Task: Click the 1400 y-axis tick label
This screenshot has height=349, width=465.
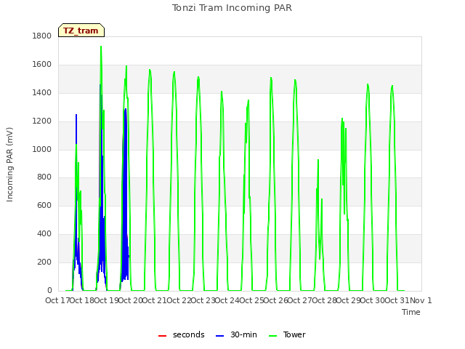Action: tap(42, 92)
